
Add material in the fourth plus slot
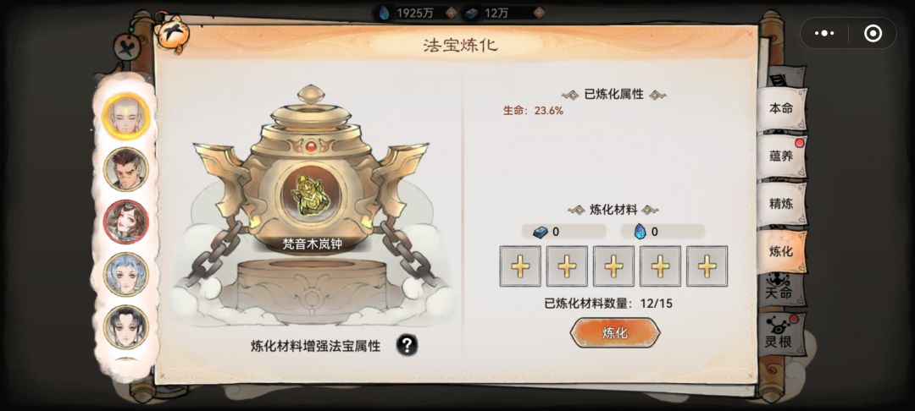pyautogui.click(x=661, y=266)
